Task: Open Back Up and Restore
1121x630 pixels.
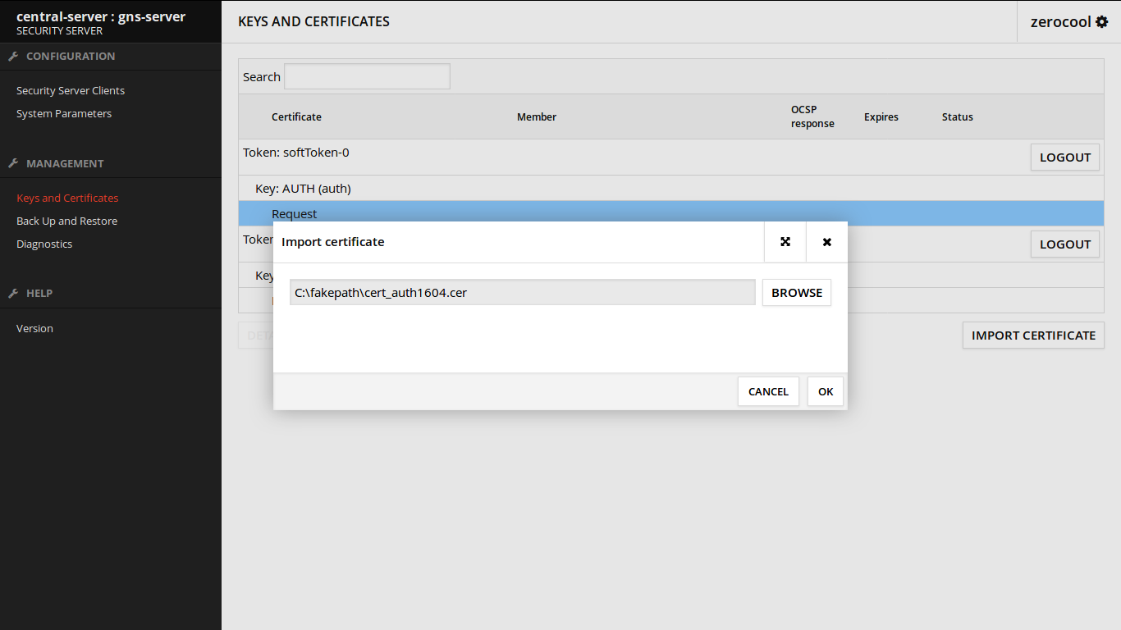Action: [x=66, y=221]
